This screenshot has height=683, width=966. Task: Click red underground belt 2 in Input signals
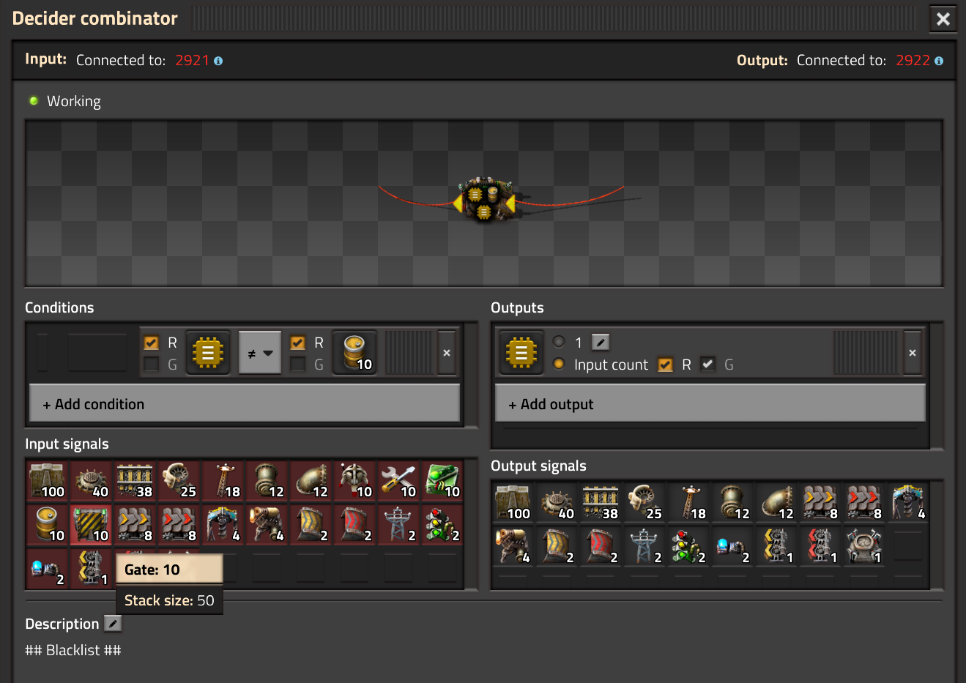coord(354,525)
